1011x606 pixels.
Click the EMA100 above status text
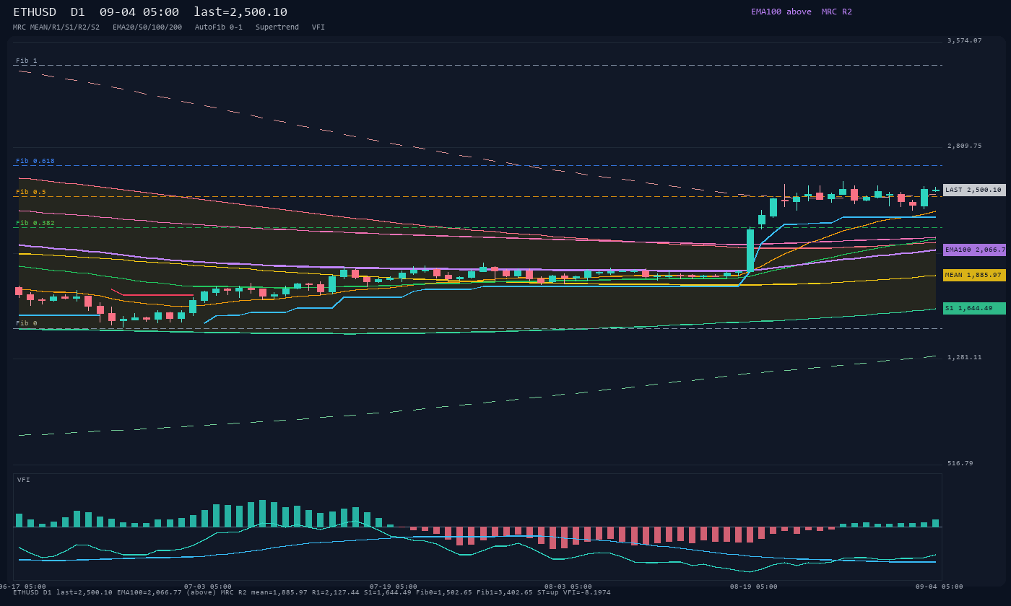781,12
